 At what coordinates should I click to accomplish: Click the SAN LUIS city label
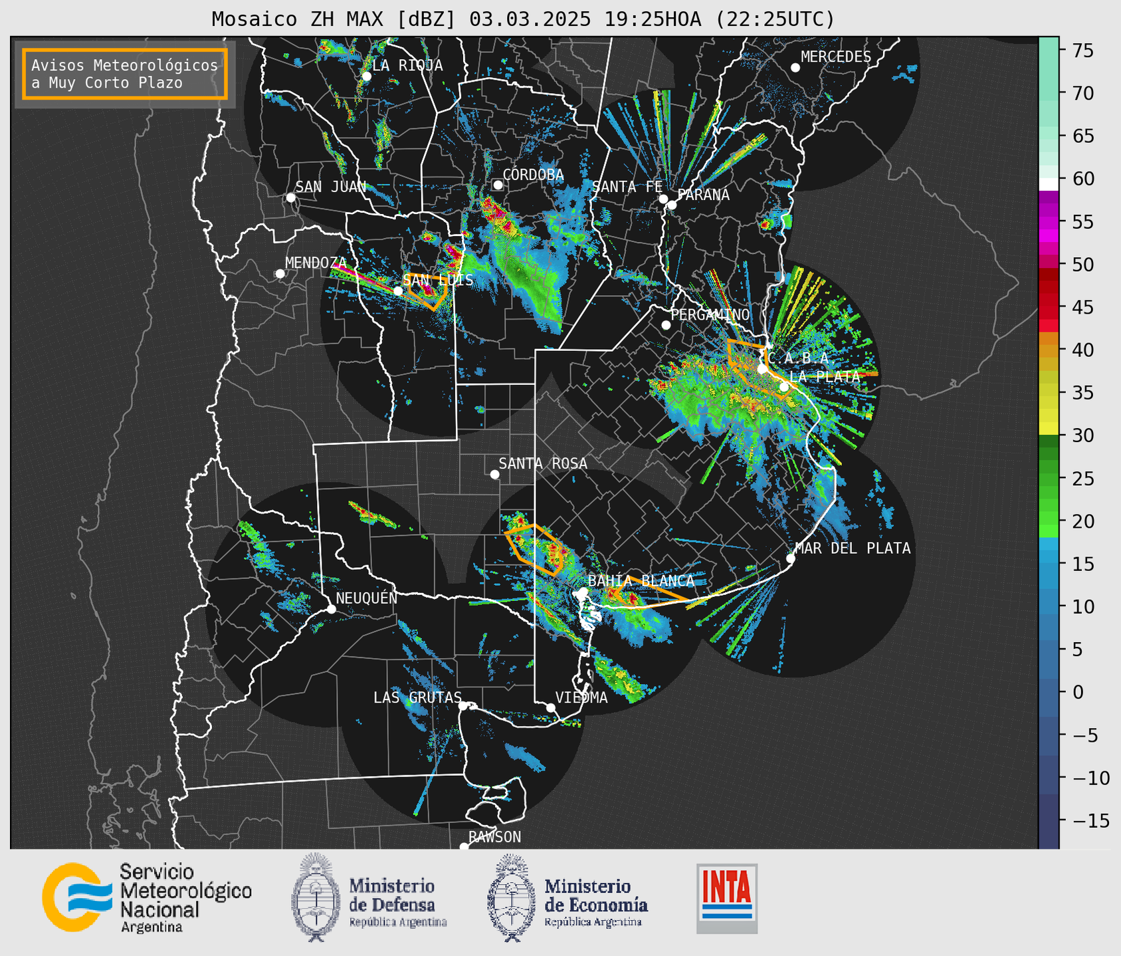438,281
